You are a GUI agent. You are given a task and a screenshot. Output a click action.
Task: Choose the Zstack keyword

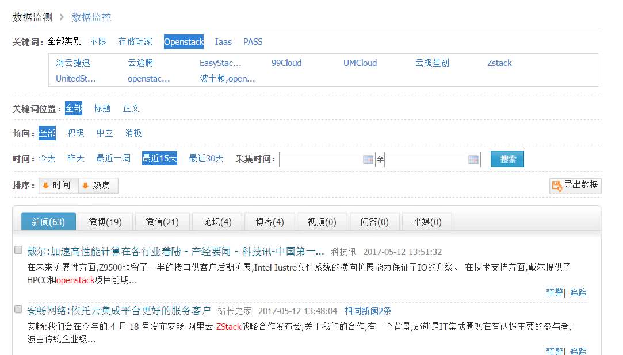point(499,63)
